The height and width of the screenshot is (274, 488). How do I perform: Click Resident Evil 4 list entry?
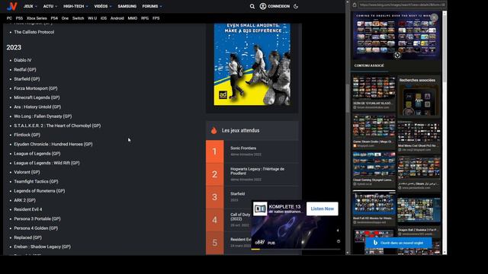27,209
